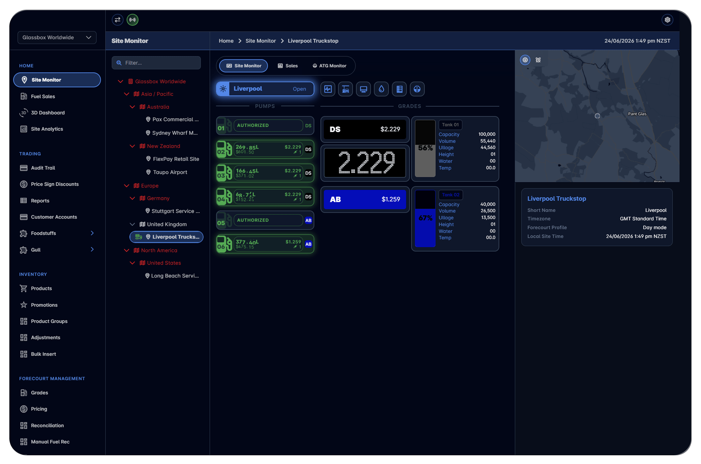Image resolution: width=701 pixels, height=464 pixels.
Task: Collapse the Asia / Pacific tree node
Action: [x=126, y=94]
